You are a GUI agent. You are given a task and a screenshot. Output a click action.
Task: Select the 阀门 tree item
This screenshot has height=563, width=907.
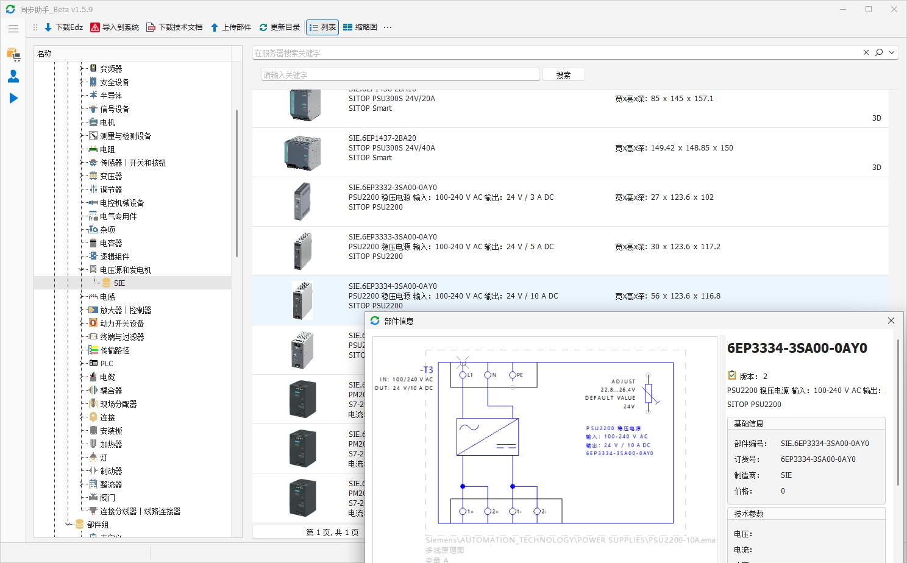coord(107,498)
